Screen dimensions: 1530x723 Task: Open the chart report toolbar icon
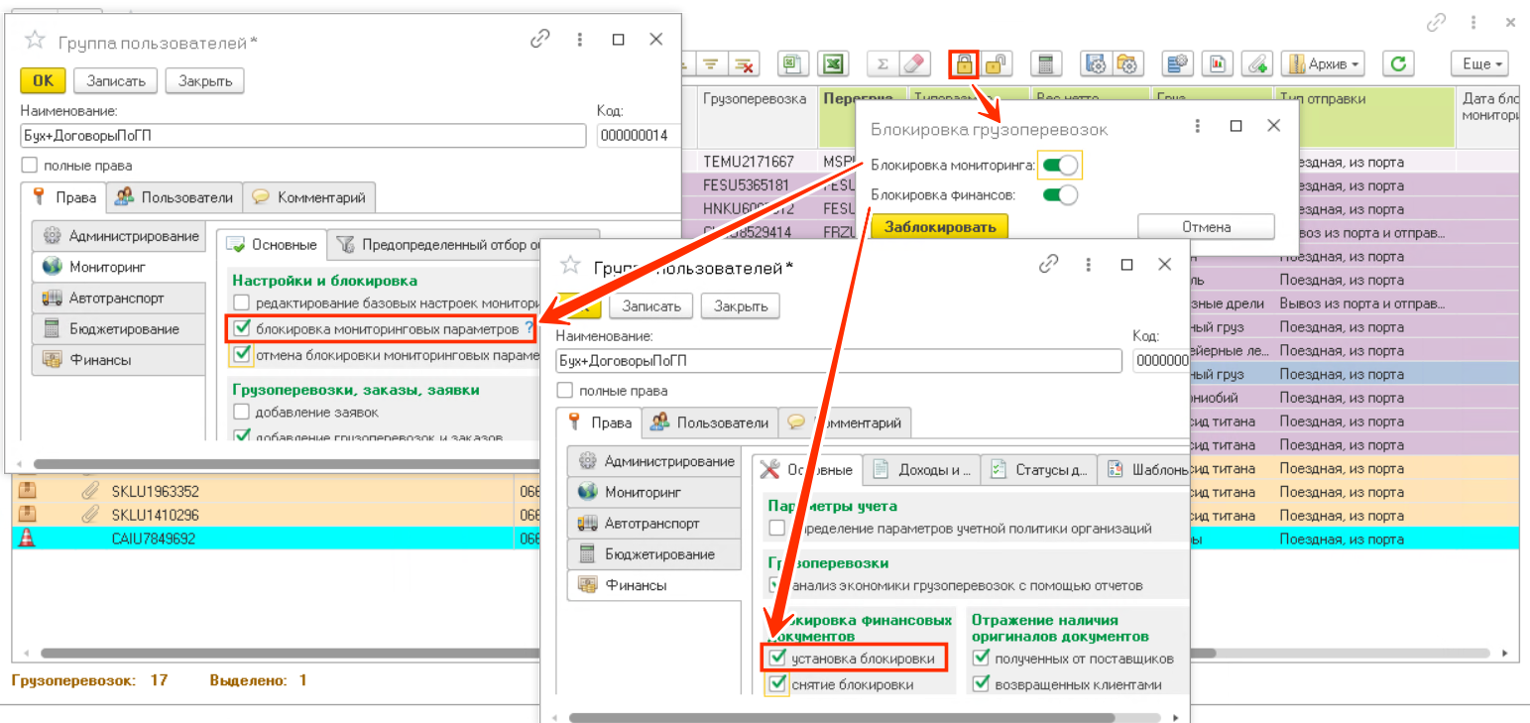[x=1217, y=64]
